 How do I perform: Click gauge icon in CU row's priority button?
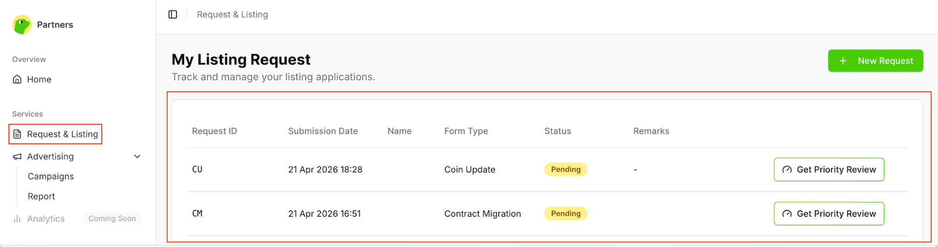pyautogui.click(x=787, y=170)
